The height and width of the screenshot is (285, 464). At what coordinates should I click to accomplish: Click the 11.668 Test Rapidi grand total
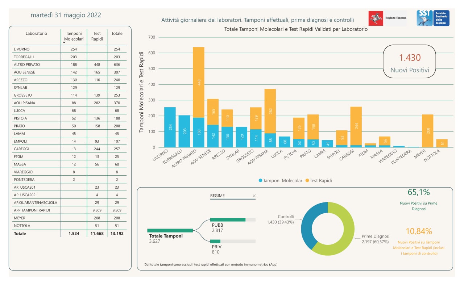[x=97, y=234]
